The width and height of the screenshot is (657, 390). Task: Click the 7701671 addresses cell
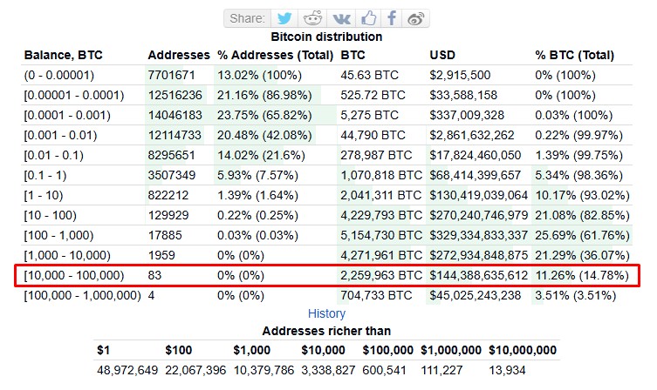(171, 75)
